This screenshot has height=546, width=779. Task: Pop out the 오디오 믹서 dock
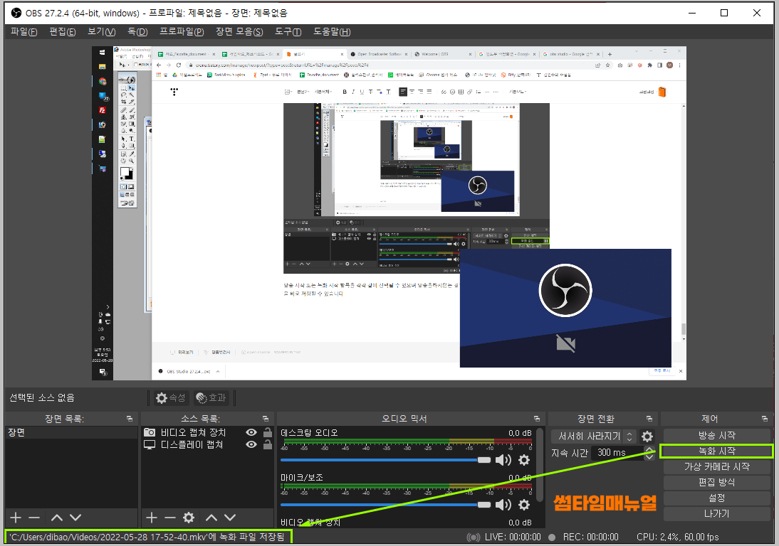537,419
